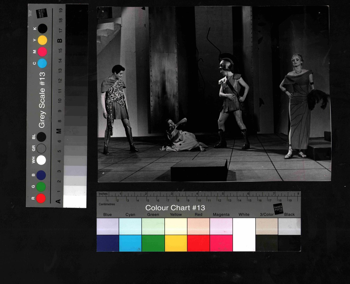Pick the dark blue circle labeled B
The image size is (350, 284).
[41, 175]
